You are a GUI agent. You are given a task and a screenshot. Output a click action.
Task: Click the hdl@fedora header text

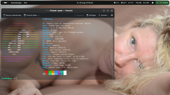(x=48, y=19)
